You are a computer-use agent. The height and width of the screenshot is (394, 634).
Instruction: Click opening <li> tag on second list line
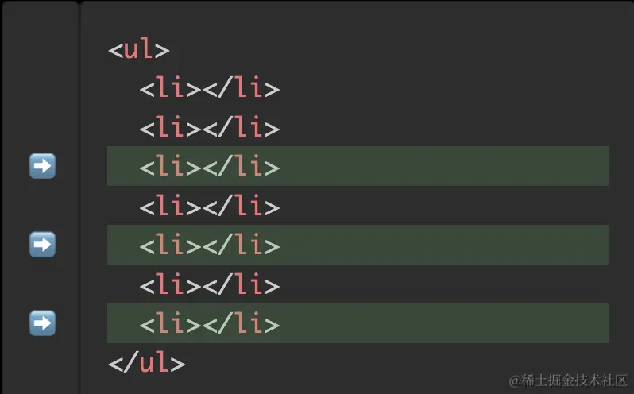pos(170,128)
